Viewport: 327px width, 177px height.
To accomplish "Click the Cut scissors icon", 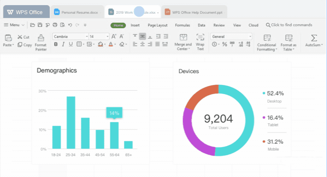I will point(20,37).
